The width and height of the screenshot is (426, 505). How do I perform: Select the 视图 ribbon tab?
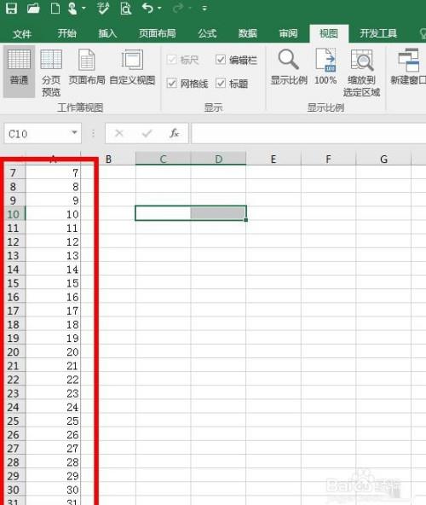pos(329,33)
